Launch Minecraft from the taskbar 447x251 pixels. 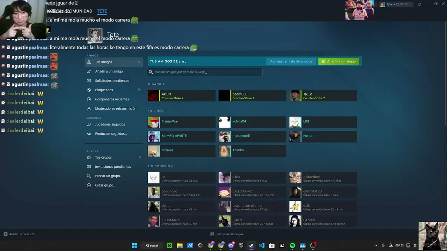tap(169, 245)
